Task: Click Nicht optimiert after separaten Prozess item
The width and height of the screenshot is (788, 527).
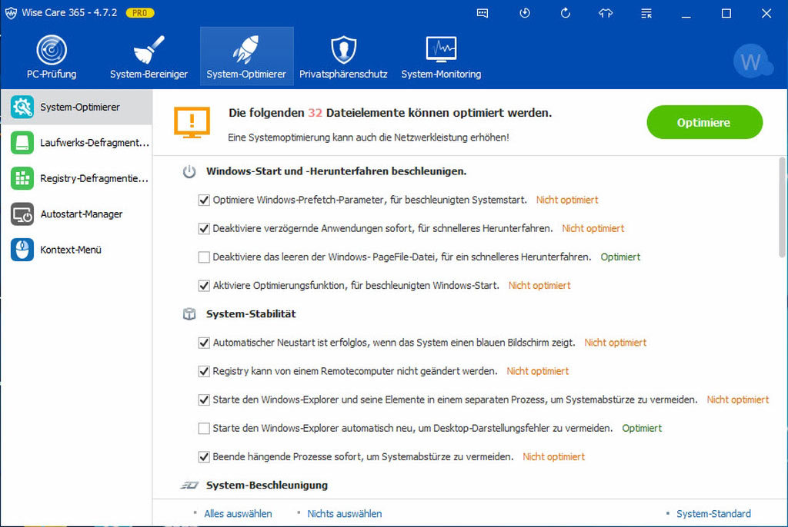Action: tap(738, 399)
